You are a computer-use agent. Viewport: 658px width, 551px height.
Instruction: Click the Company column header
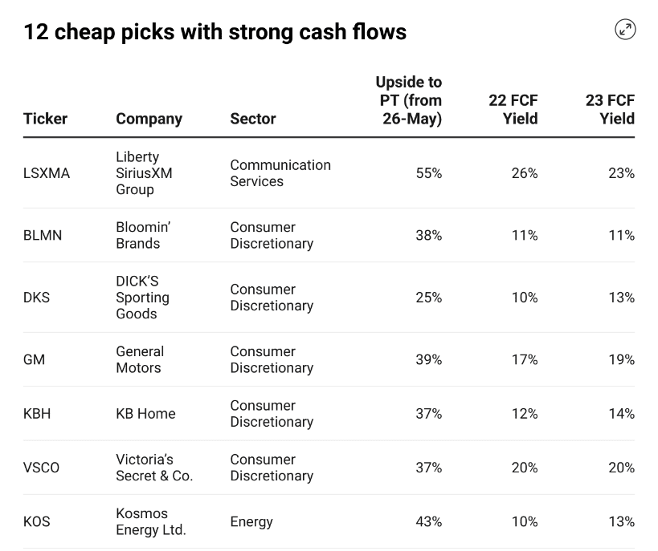tap(149, 119)
